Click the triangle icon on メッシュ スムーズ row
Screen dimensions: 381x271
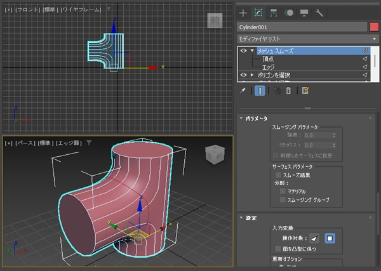tap(364, 51)
